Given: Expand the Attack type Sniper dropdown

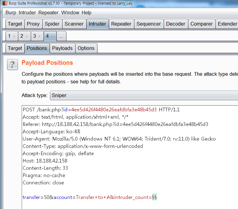Looking at the screenshot, I should [144, 96].
